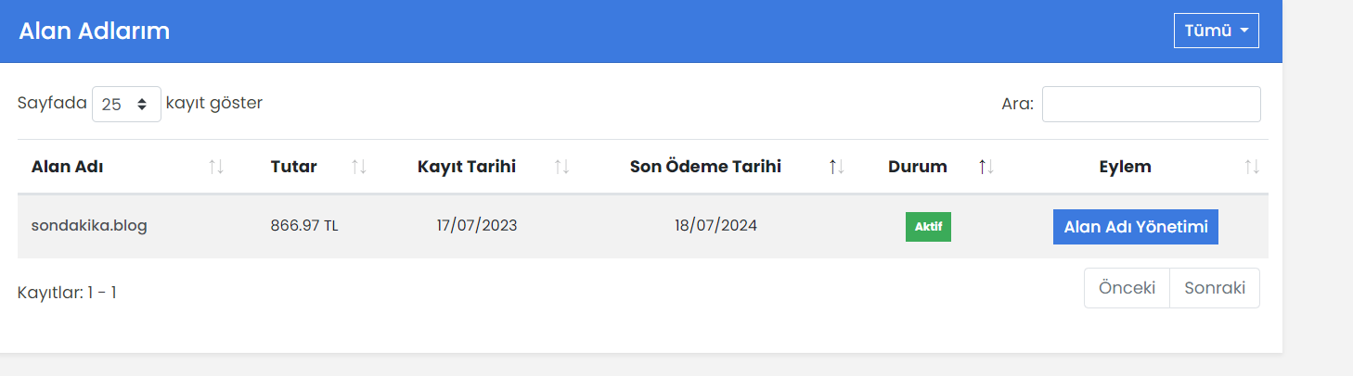Viewport: 1353px width, 376px height.
Task: Click the Tutar column header text
Action: (x=294, y=167)
